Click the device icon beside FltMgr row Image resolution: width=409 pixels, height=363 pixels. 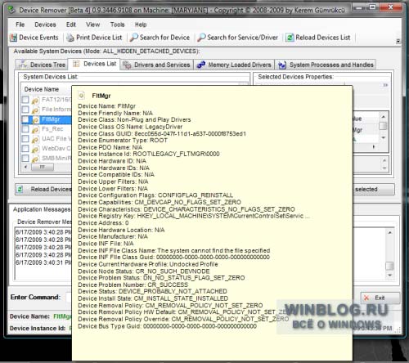(x=35, y=119)
